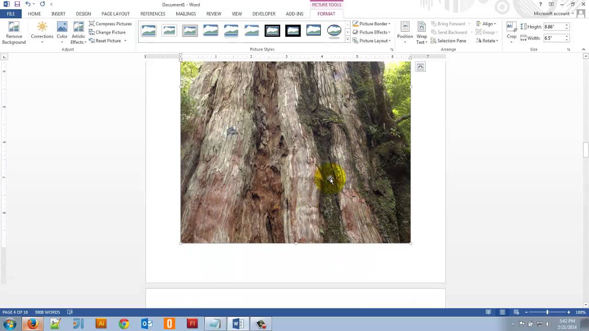Expand Reset Picture dropdown arrow
The width and height of the screenshot is (589, 331).
pos(125,41)
